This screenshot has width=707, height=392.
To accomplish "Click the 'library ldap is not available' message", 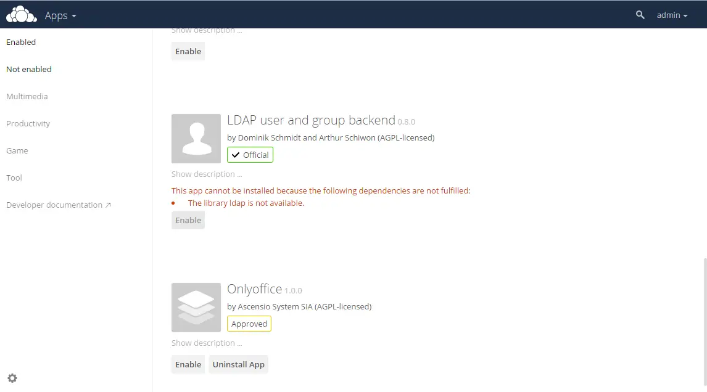I will [x=246, y=203].
